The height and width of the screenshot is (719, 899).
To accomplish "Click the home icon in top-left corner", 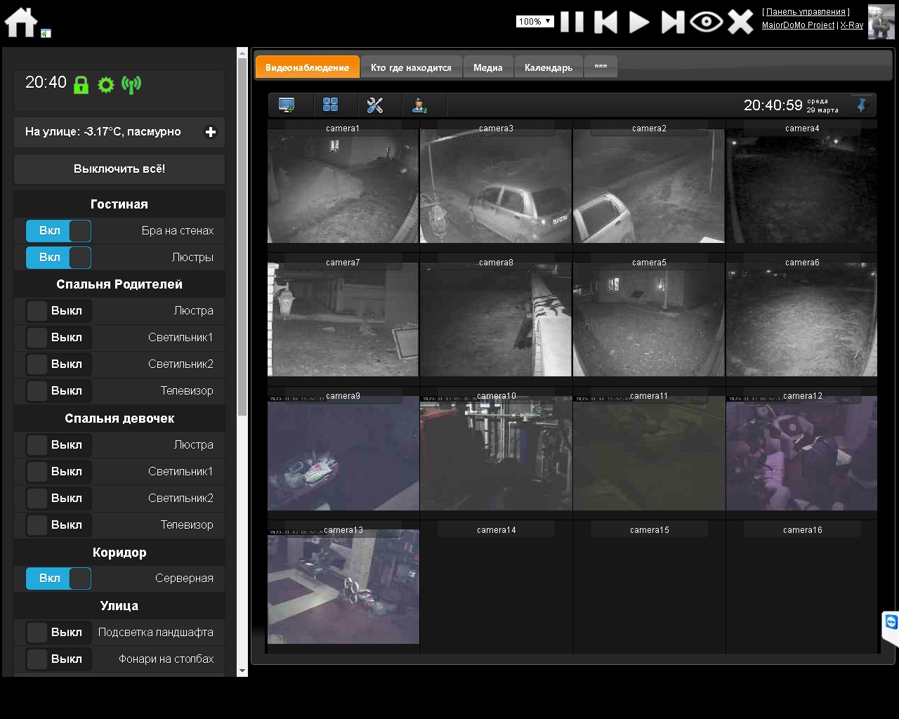I will click(21, 22).
